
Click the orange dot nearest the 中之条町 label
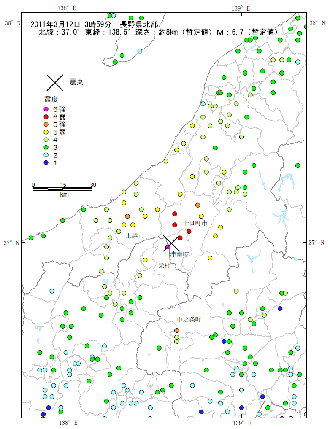point(176,331)
